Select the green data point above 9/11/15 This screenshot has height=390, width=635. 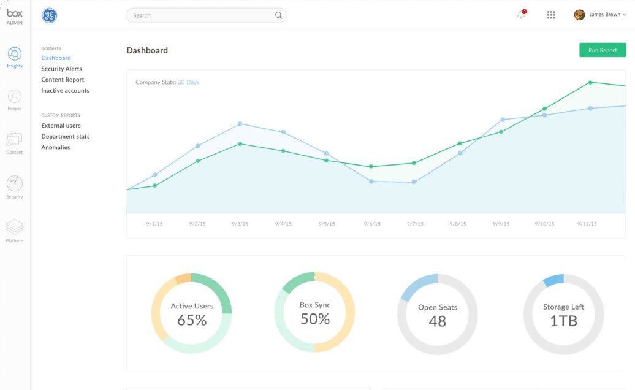pyautogui.click(x=590, y=83)
